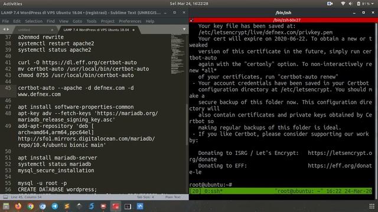Image resolution: width=378 pixels, height=212 pixels.
Task: Open the blue S-shaped dock app
Action: coord(92,206)
